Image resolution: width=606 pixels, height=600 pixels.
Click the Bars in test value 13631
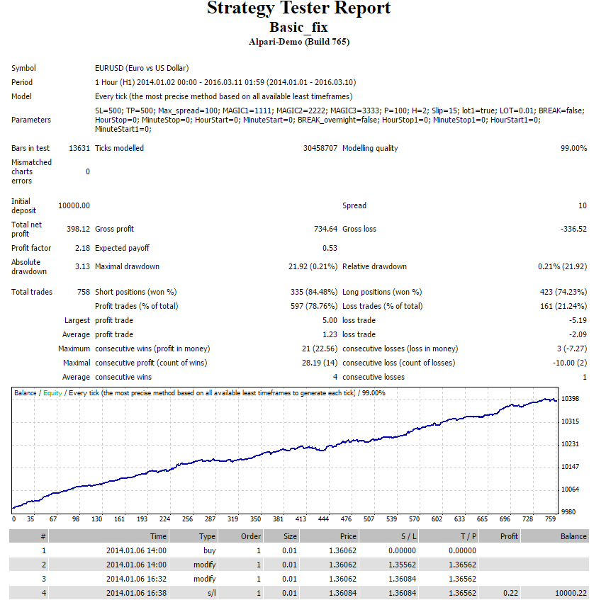tap(79, 148)
